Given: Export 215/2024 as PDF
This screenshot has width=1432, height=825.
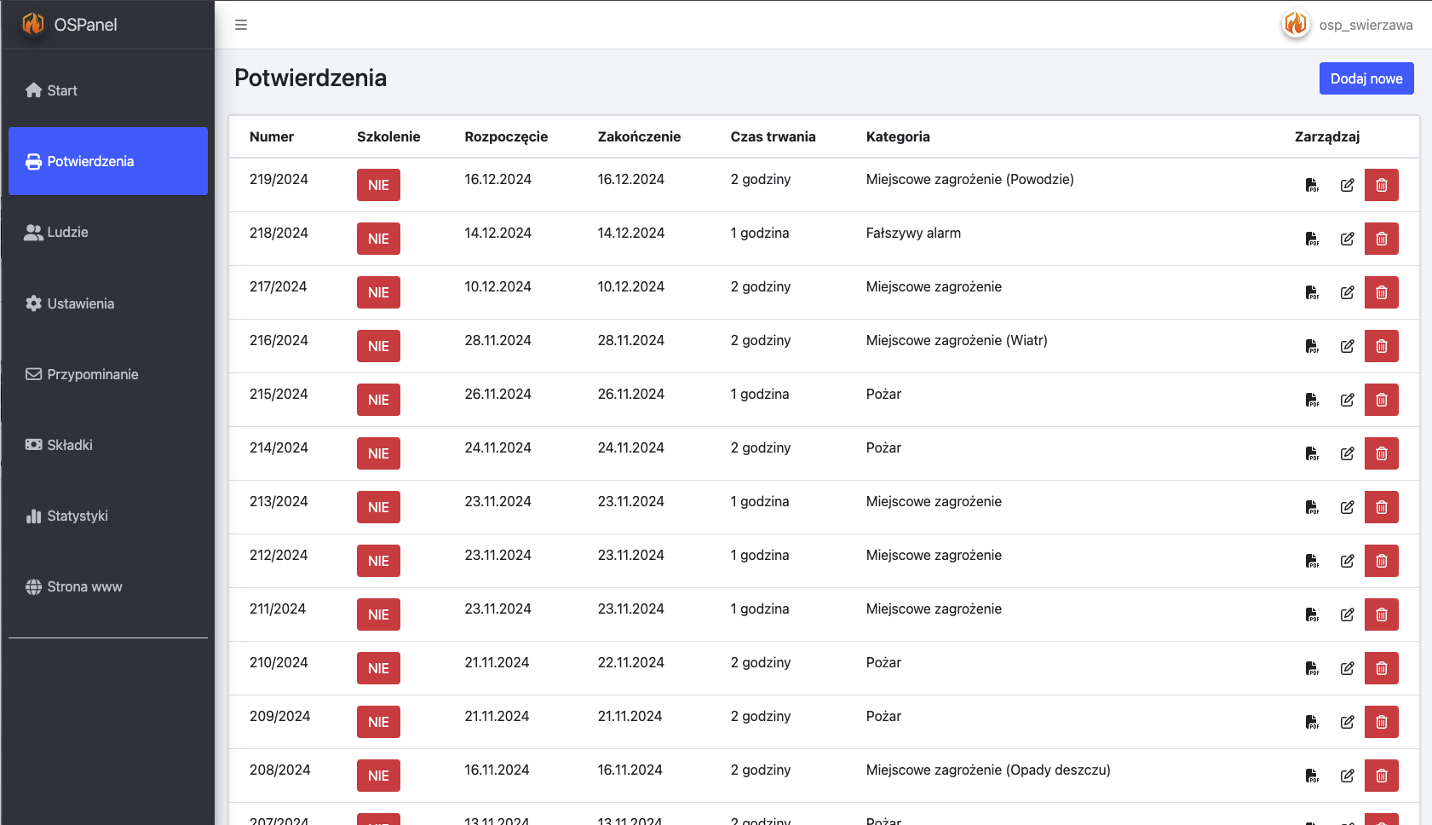Looking at the screenshot, I should pyautogui.click(x=1312, y=400).
